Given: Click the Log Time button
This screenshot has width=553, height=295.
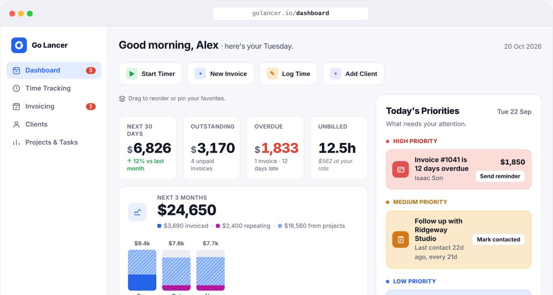Looking at the screenshot, I should pyautogui.click(x=289, y=74).
